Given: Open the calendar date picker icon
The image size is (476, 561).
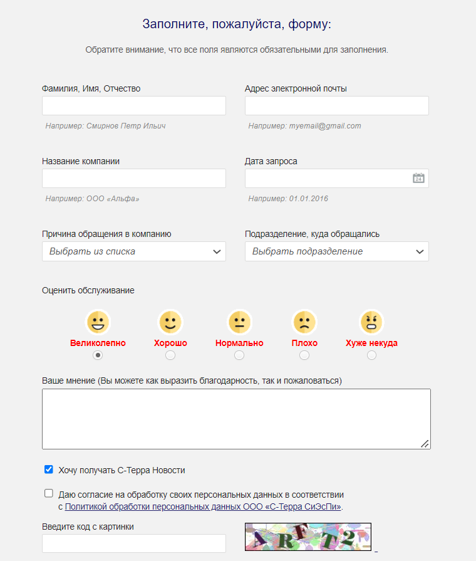Looking at the screenshot, I should (x=418, y=178).
